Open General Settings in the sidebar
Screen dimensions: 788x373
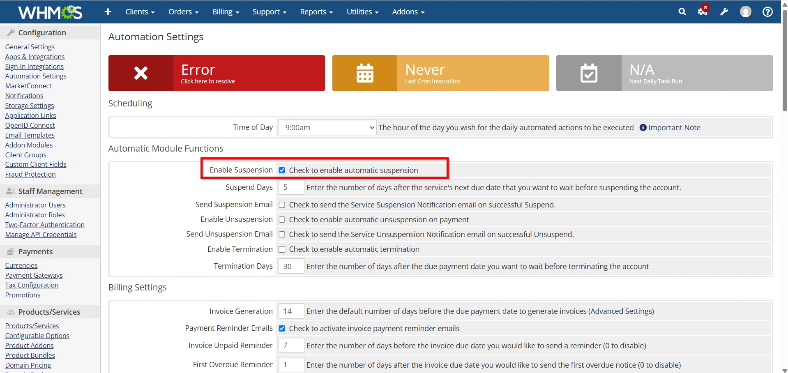(30, 47)
